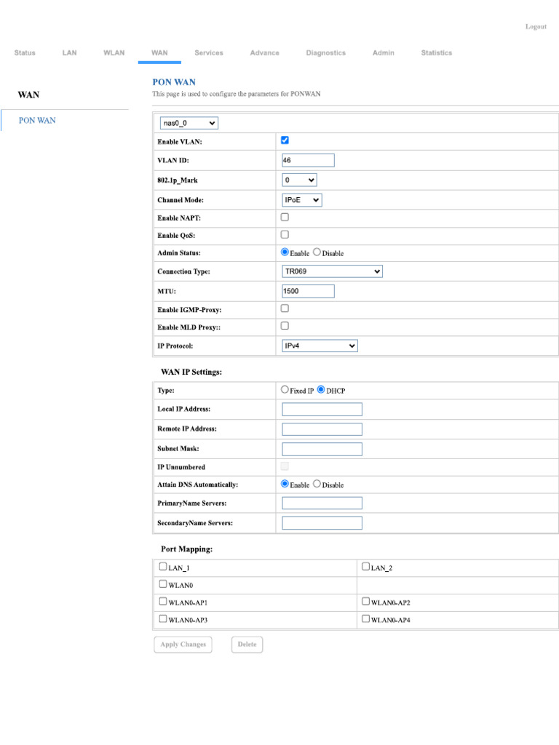Image resolution: width=559 pixels, height=745 pixels.
Task: Click the Apply Changes button
Action: 183,645
